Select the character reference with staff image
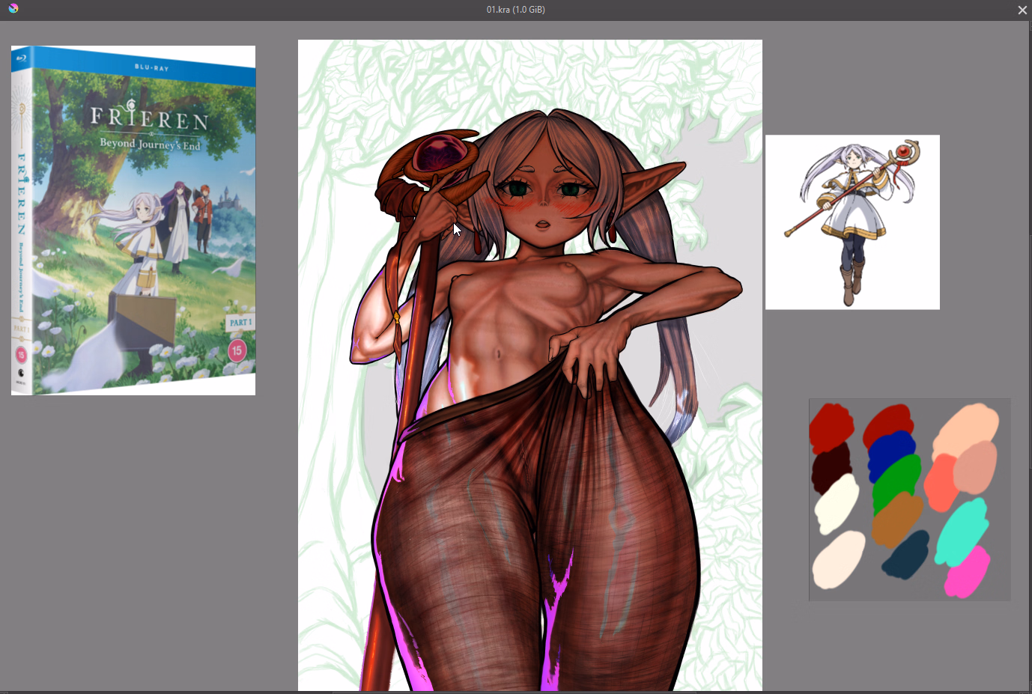The width and height of the screenshot is (1032, 694). coord(852,222)
